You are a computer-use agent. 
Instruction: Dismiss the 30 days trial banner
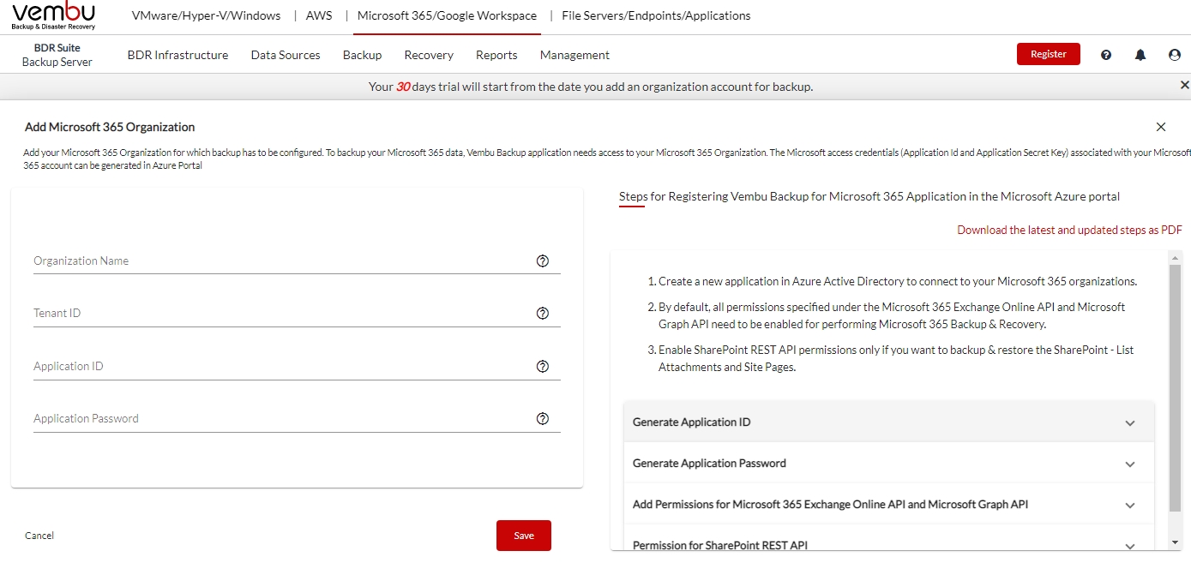tap(1184, 85)
